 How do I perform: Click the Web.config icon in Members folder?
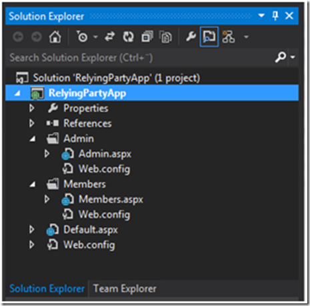click(x=67, y=214)
